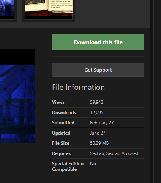The height and width of the screenshot is (183, 161).
Task: Open the blue screenshot thumbnail at top left
Action: click(7, 9)
